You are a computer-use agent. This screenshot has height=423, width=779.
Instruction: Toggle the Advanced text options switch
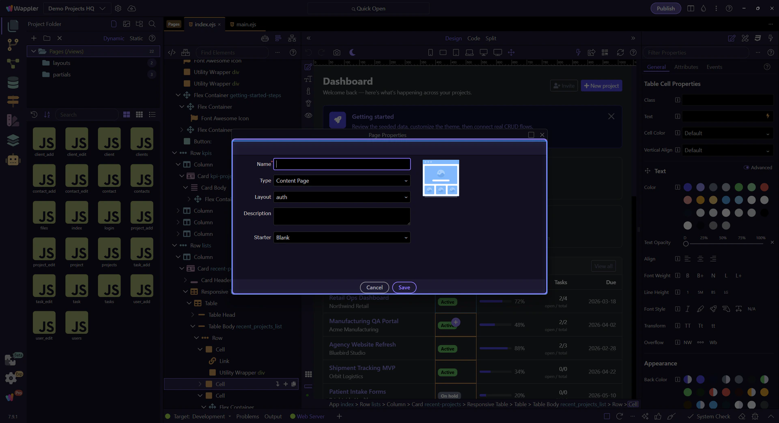coord(746,167)
